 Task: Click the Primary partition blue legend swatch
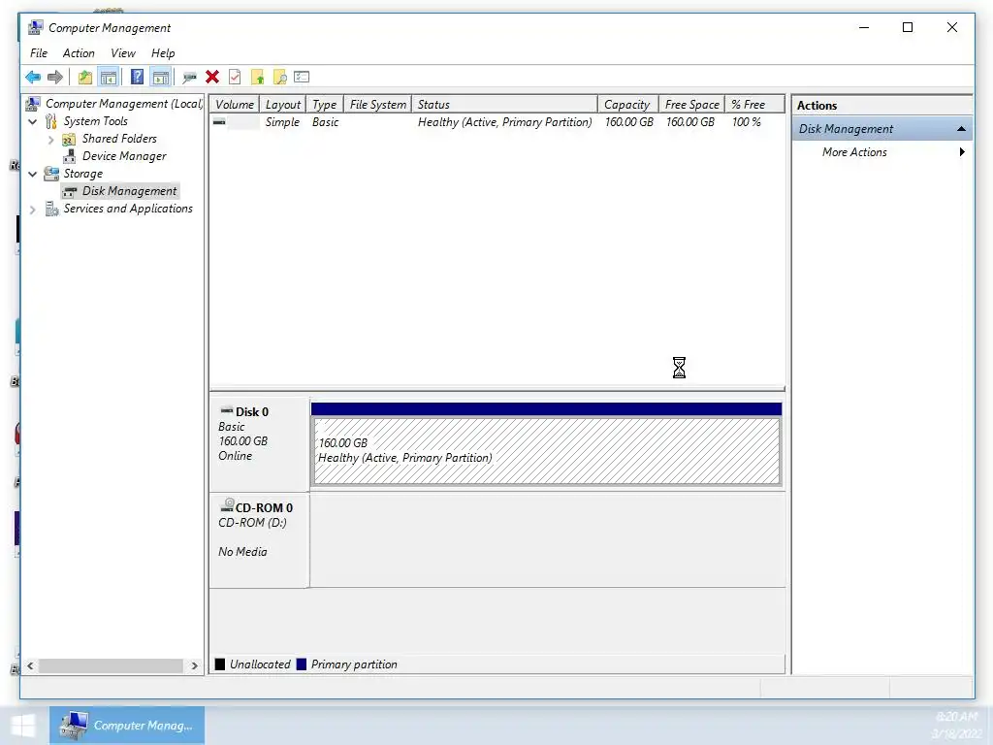(302, 664)
